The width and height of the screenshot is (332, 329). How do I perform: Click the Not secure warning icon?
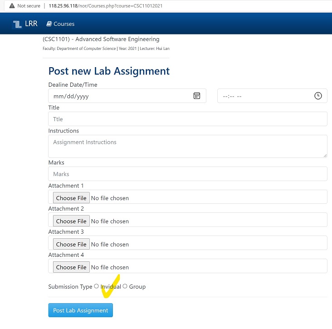click(12, 6)
